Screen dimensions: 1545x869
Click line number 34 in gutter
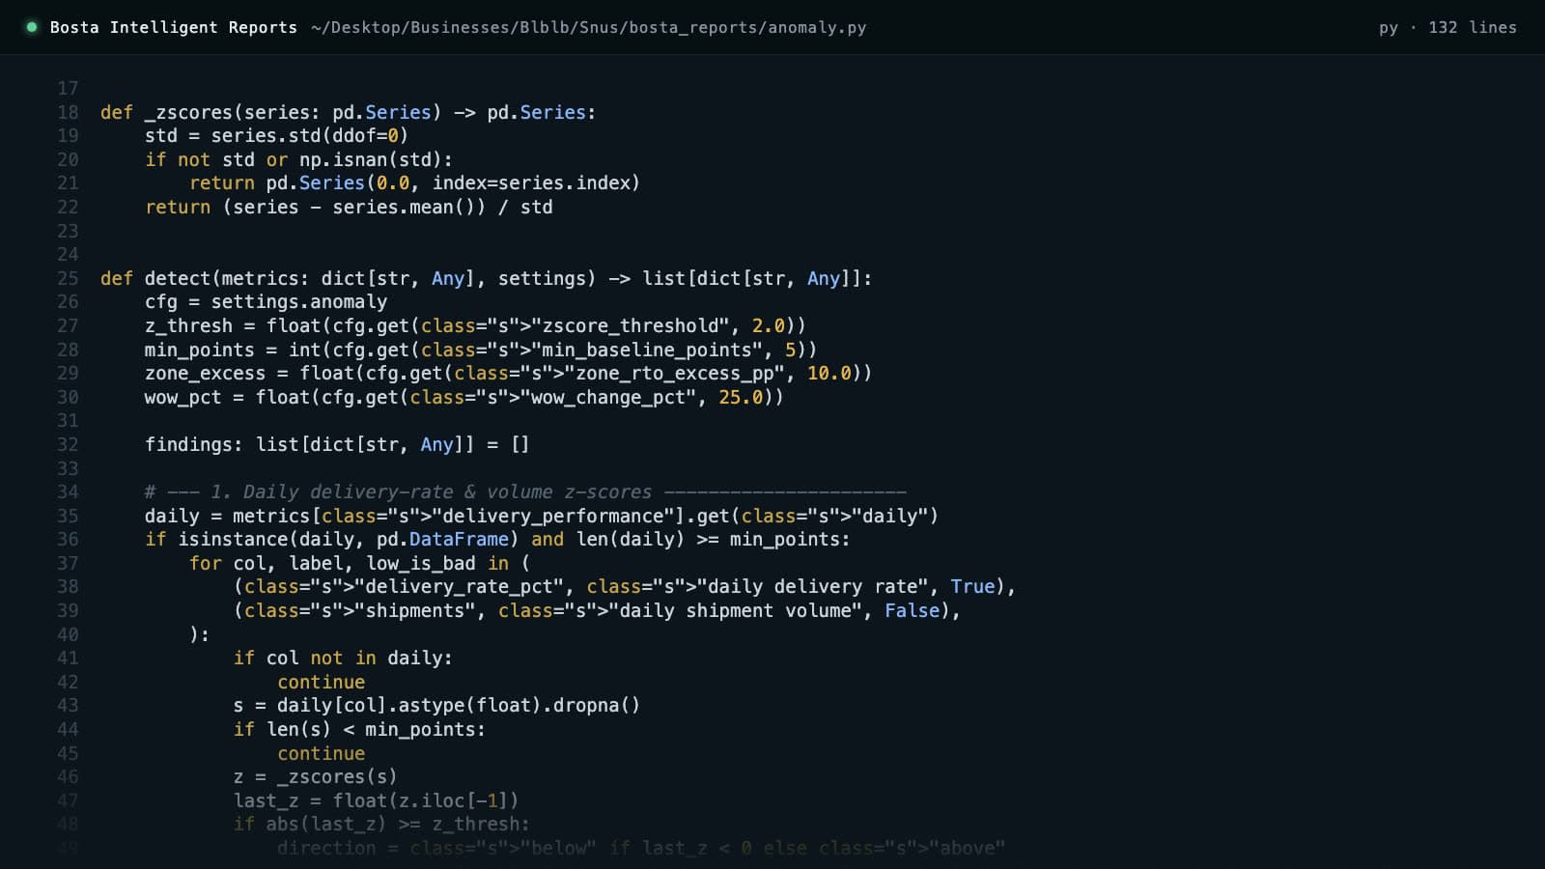[68, 491]
